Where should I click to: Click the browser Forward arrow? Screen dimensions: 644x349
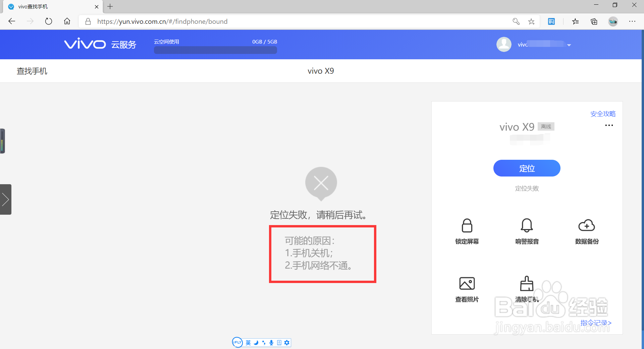tap(30, 21)
